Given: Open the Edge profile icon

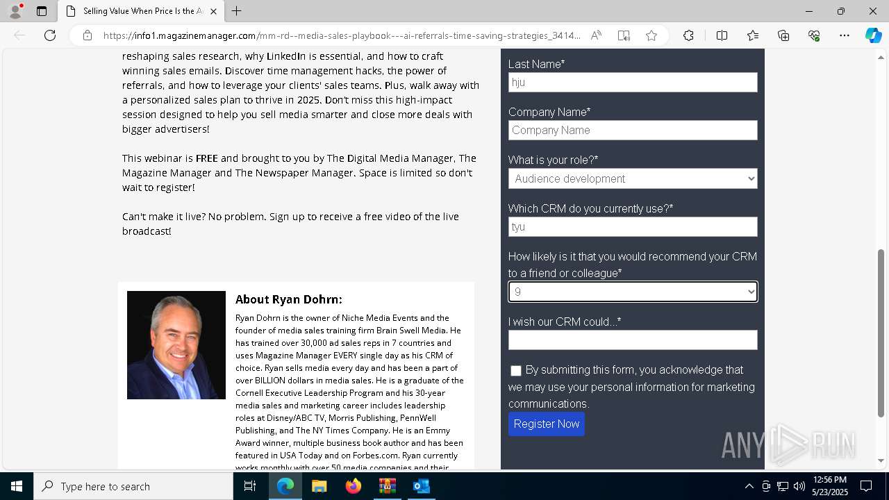Looking at the screenshot, I should pos(15,11).
